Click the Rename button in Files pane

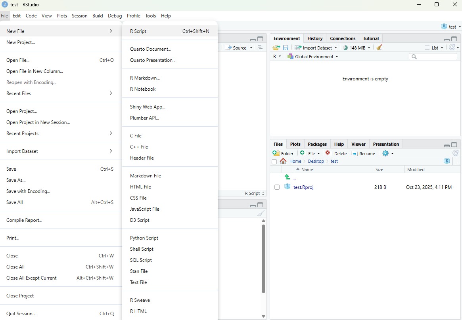tap(363, 153)
